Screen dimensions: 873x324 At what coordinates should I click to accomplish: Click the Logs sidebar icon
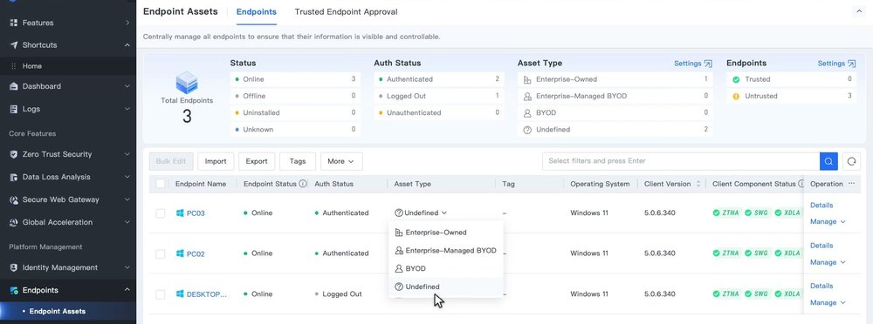pyautogui.click(x=14, y=109)
